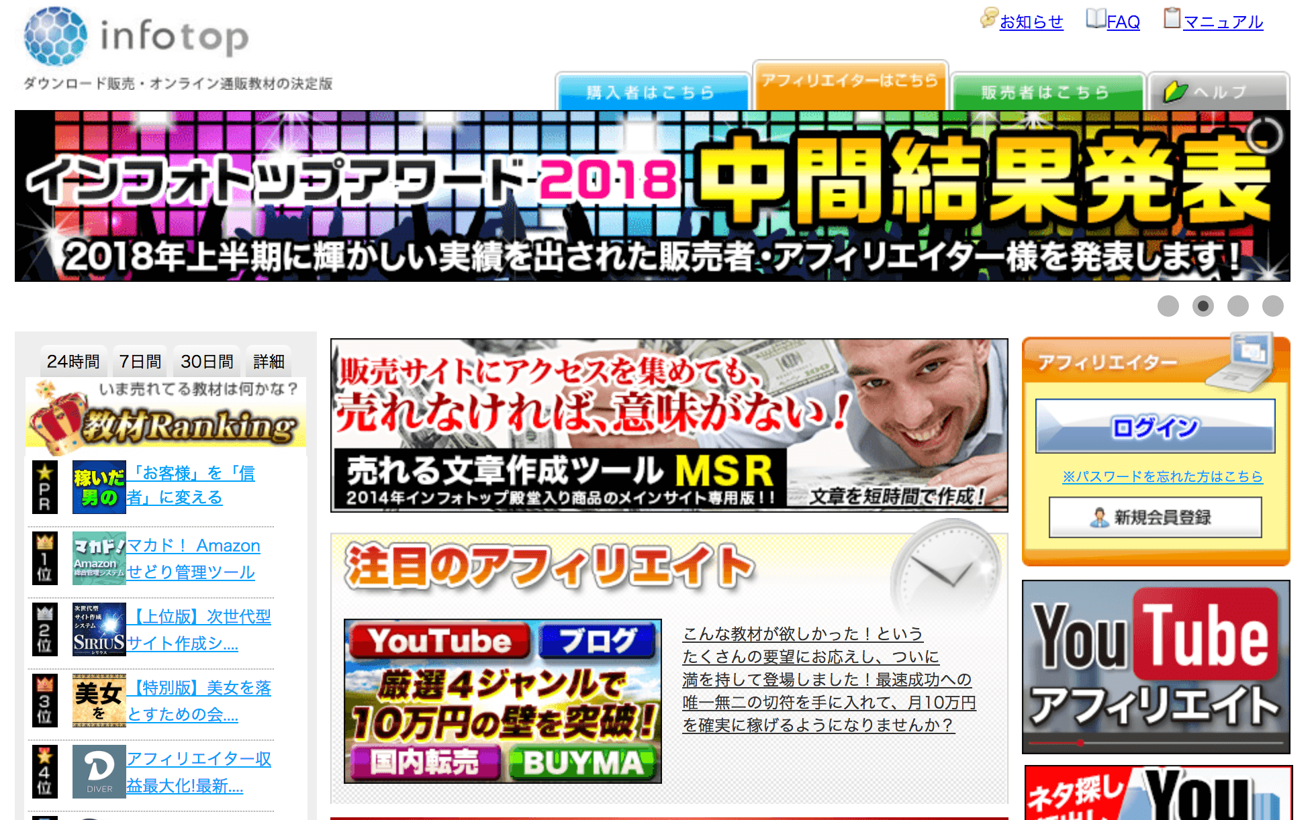
Task: Click the PR star badge icon
Action: [45, 487]
